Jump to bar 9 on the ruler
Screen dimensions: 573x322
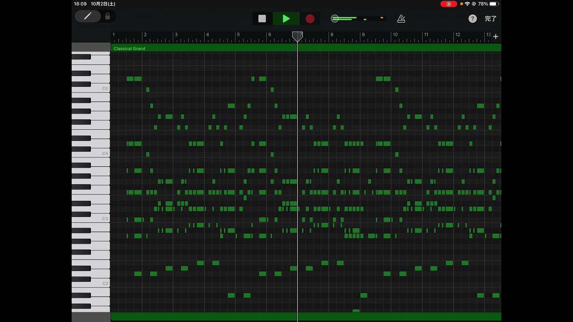pos(363,34)
